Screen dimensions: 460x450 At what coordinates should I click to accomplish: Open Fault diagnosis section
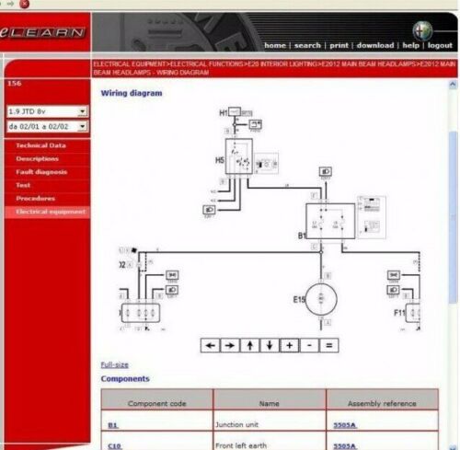(41, 172)
